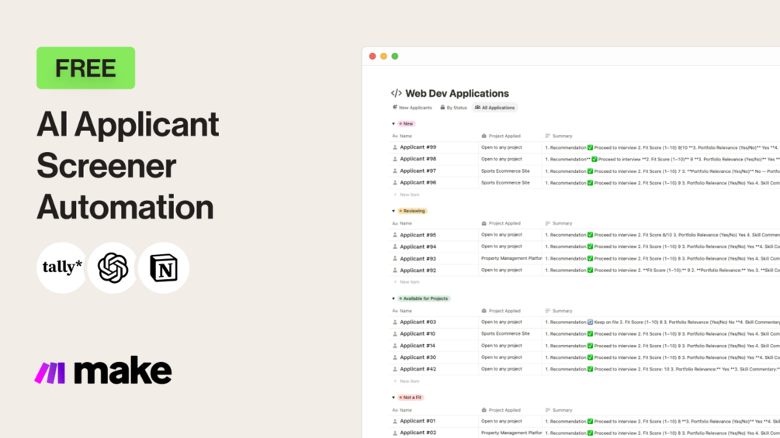The image size is (780, 438).
Task: Open Applicant #96 row
Action: tap(584, 183)
